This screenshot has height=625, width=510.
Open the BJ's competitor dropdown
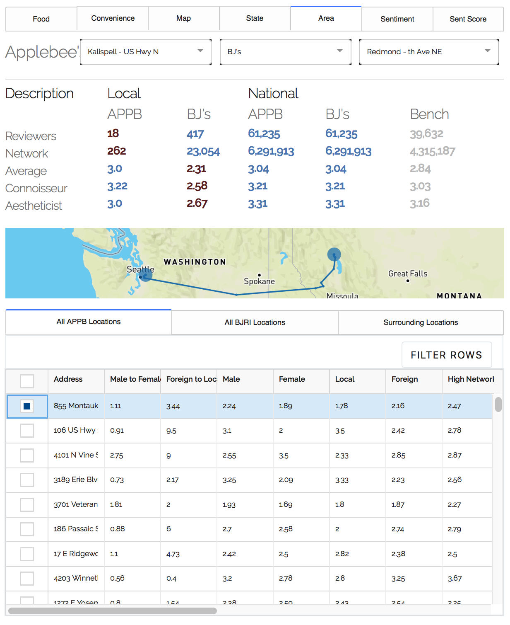click(286, 52)
